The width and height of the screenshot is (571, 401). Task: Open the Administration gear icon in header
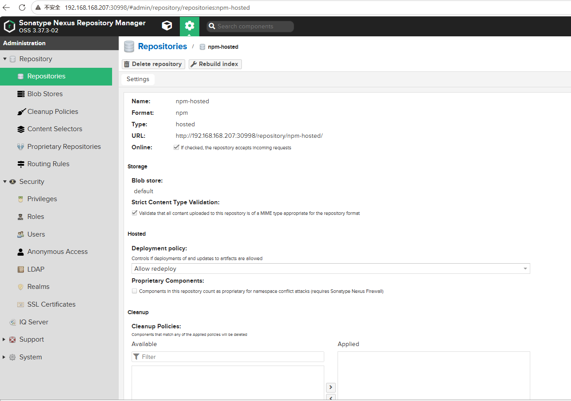[x=190, y=26]
